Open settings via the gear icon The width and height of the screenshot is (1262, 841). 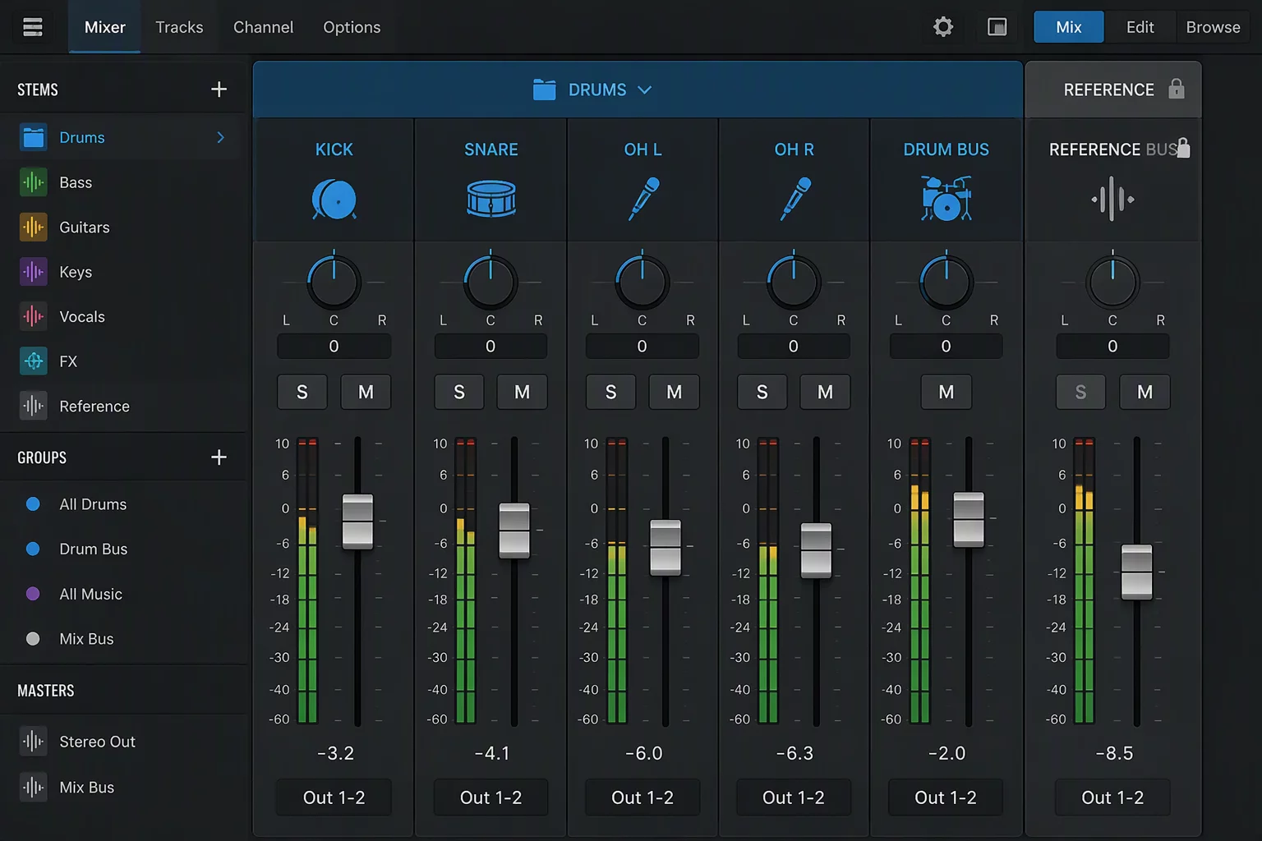[x=943, y=27]
